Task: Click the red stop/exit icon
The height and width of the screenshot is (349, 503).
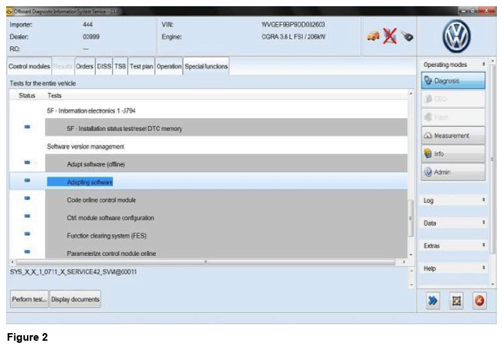Action: point(480,301)
